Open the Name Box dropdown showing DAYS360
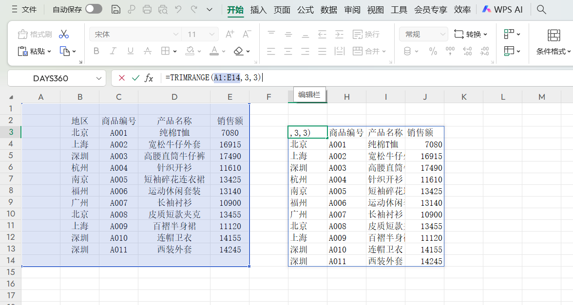This screenshot has height=305, width=573. 98,77
